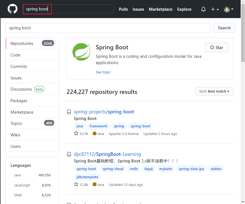This screenshot has height=204, width=245.
Task: Click the page vertical scrollbar thumb
Action: tap(243, 33)
